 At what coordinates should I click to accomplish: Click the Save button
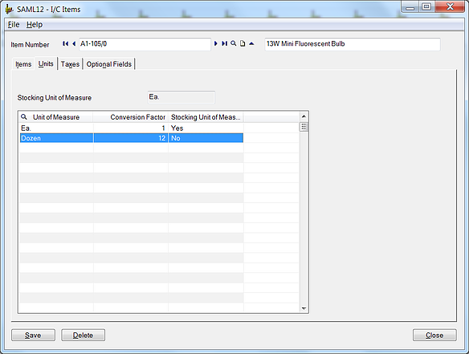[33, 336]
